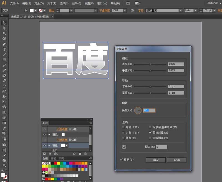Select the Rectangle tool

4,60
